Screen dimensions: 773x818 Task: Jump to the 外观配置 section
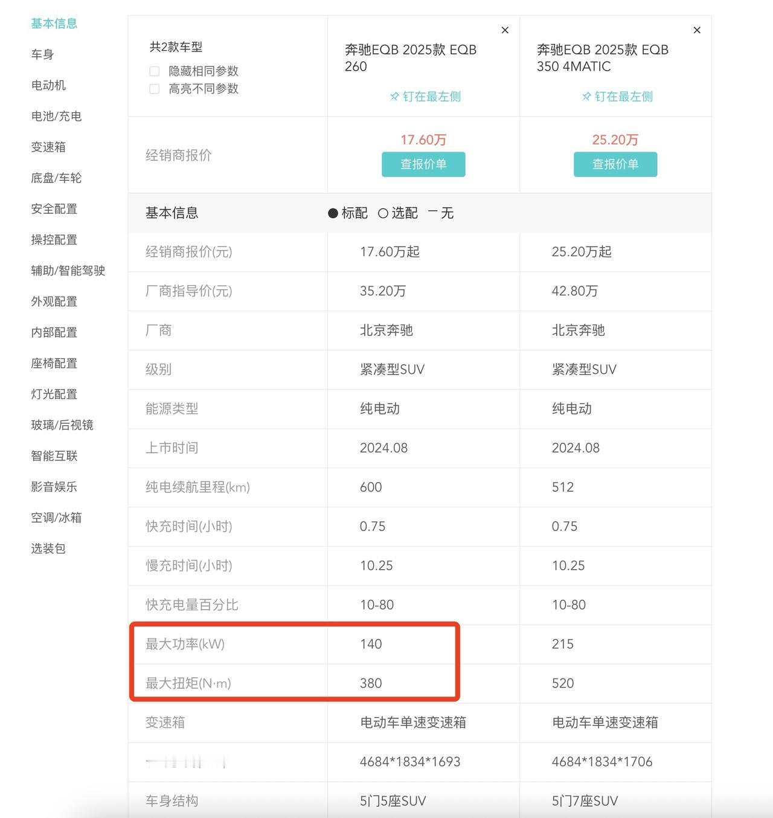pyautogui.click(x=54, y=301)
